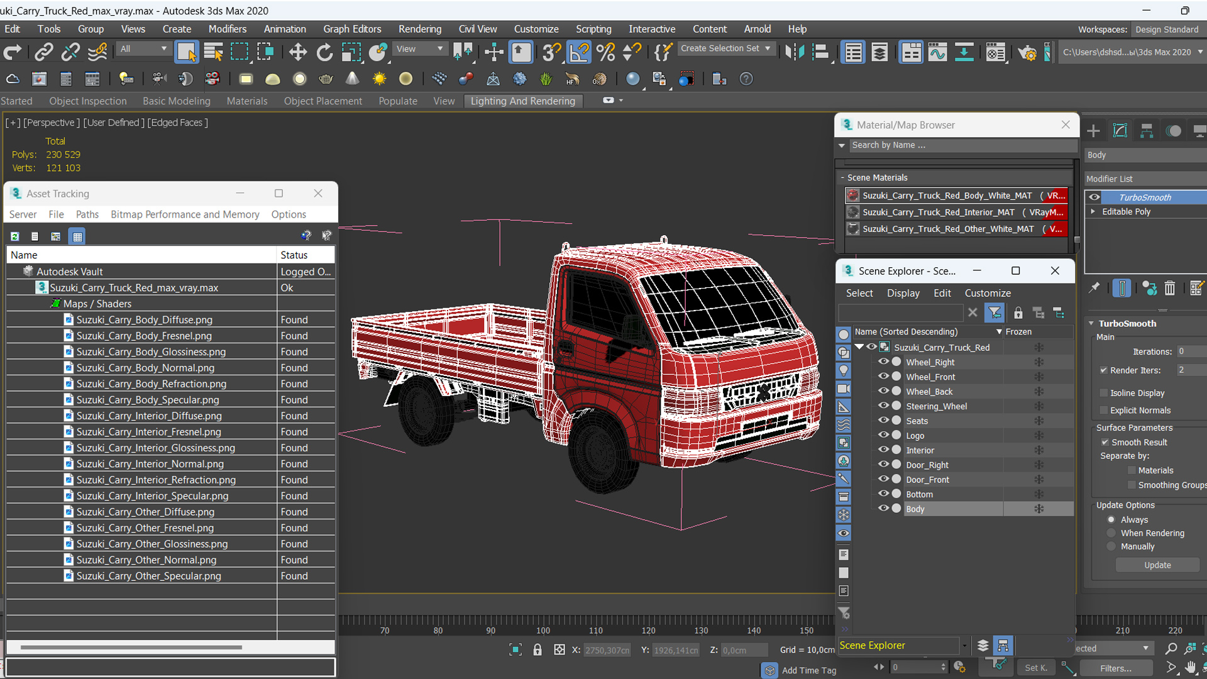1207x679 pixels.
Task: Open the Modifiers menu
Action: click(227, 29)
